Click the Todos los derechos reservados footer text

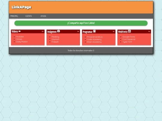(81, 50)
